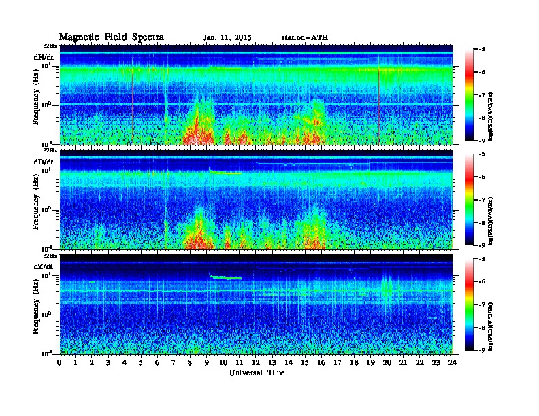
Task: Click hour tick label "5" on time axis
Action: [141, 362]
